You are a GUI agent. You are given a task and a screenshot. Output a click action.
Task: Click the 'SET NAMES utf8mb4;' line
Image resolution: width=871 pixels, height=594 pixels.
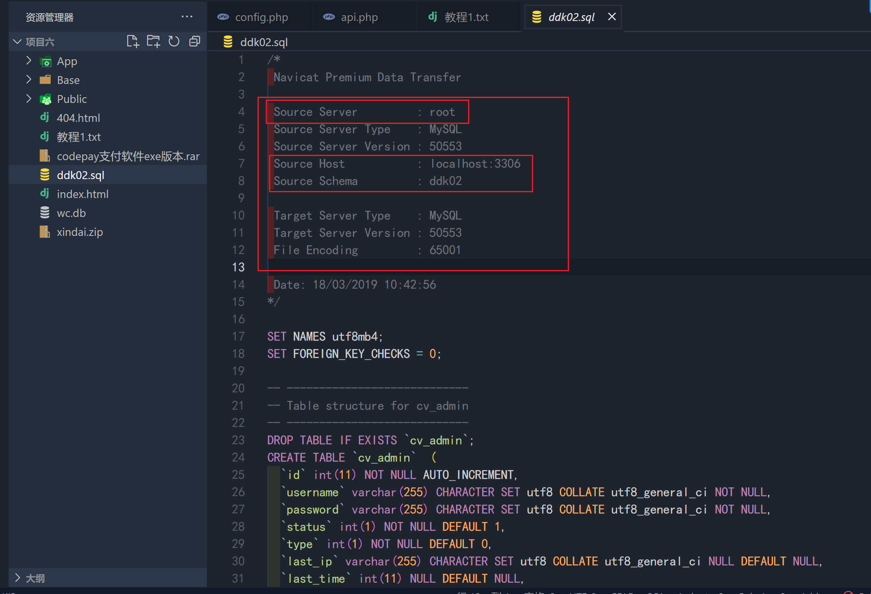click(x=325, y=337)
